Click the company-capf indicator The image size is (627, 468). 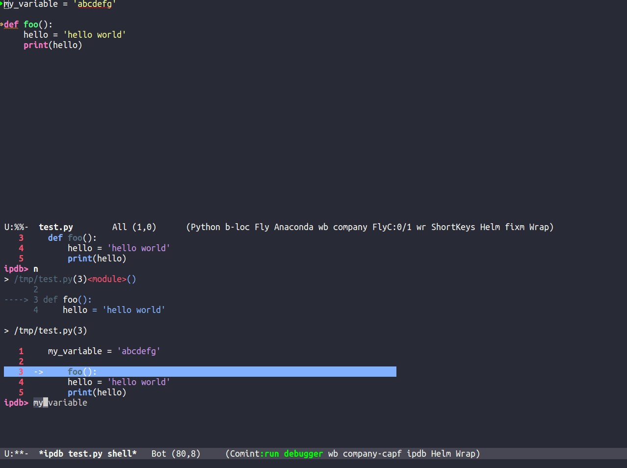click(372, 453)
